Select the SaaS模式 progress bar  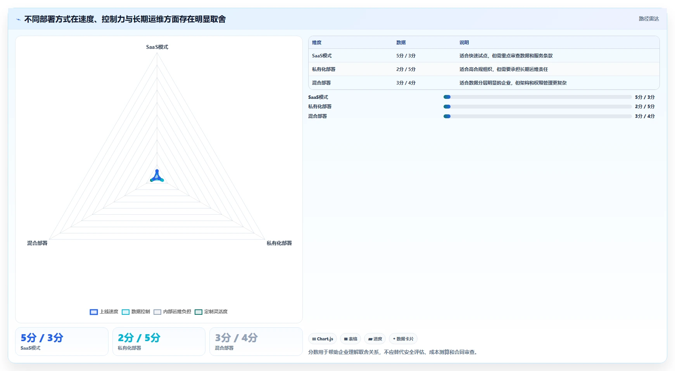[x=537, y=97]
